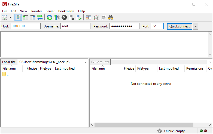Screen dimensions: 213x134
Task: Click 'Not connected to any server' text
Action: 151,84
